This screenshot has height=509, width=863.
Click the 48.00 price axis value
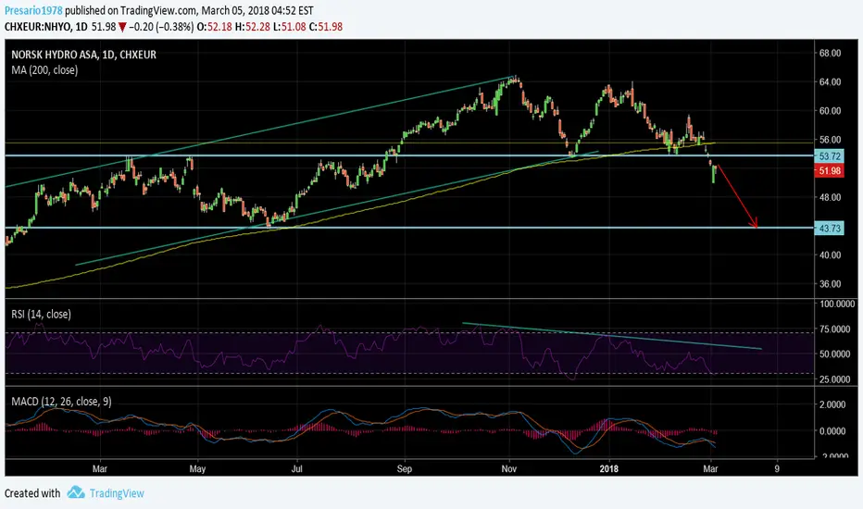[x=830, y=197]
